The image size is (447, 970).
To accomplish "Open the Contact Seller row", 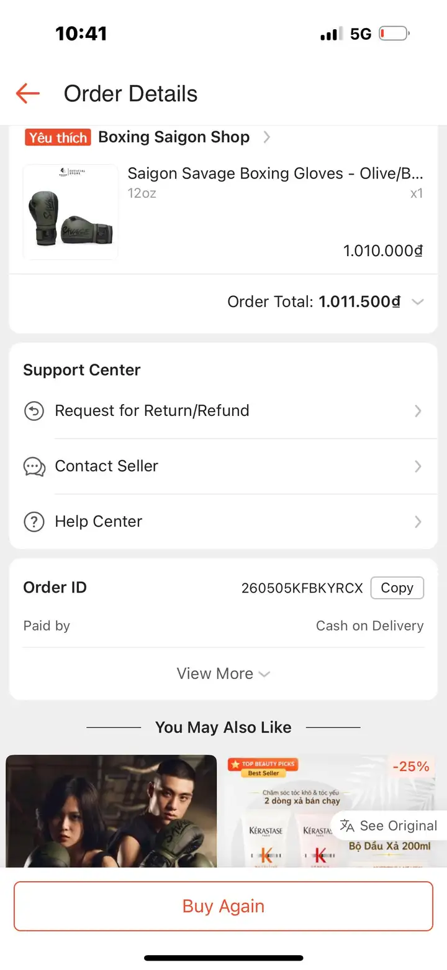I will point(223,466).
